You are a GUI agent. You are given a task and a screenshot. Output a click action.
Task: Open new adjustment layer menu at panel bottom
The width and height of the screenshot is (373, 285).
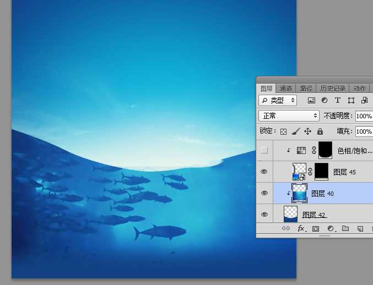click(331, 228)
